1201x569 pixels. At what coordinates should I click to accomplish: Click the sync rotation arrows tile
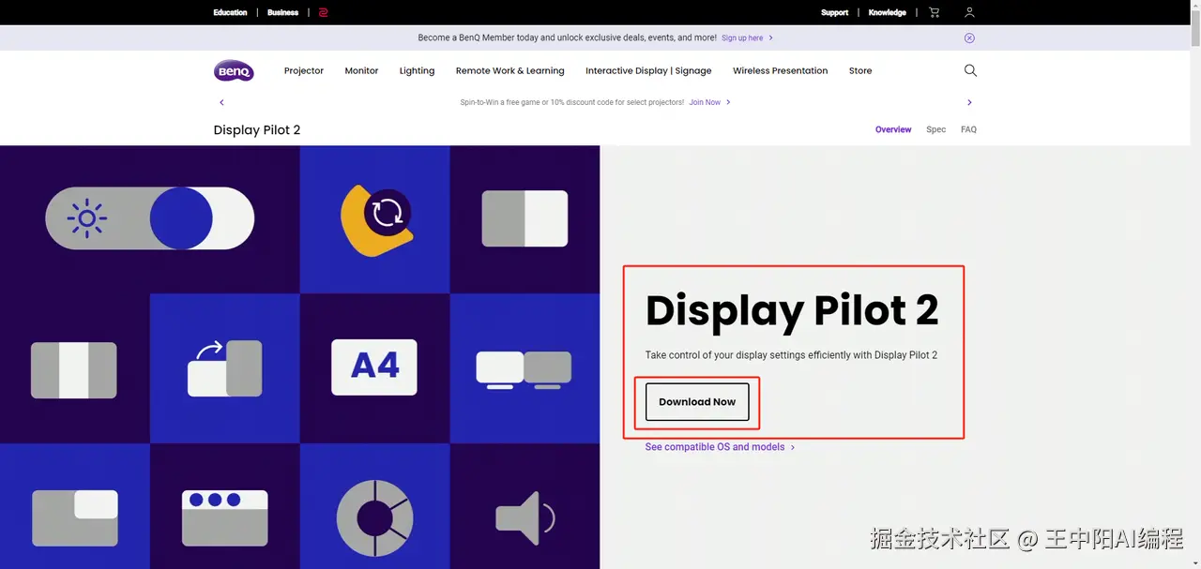click(374, 219)
